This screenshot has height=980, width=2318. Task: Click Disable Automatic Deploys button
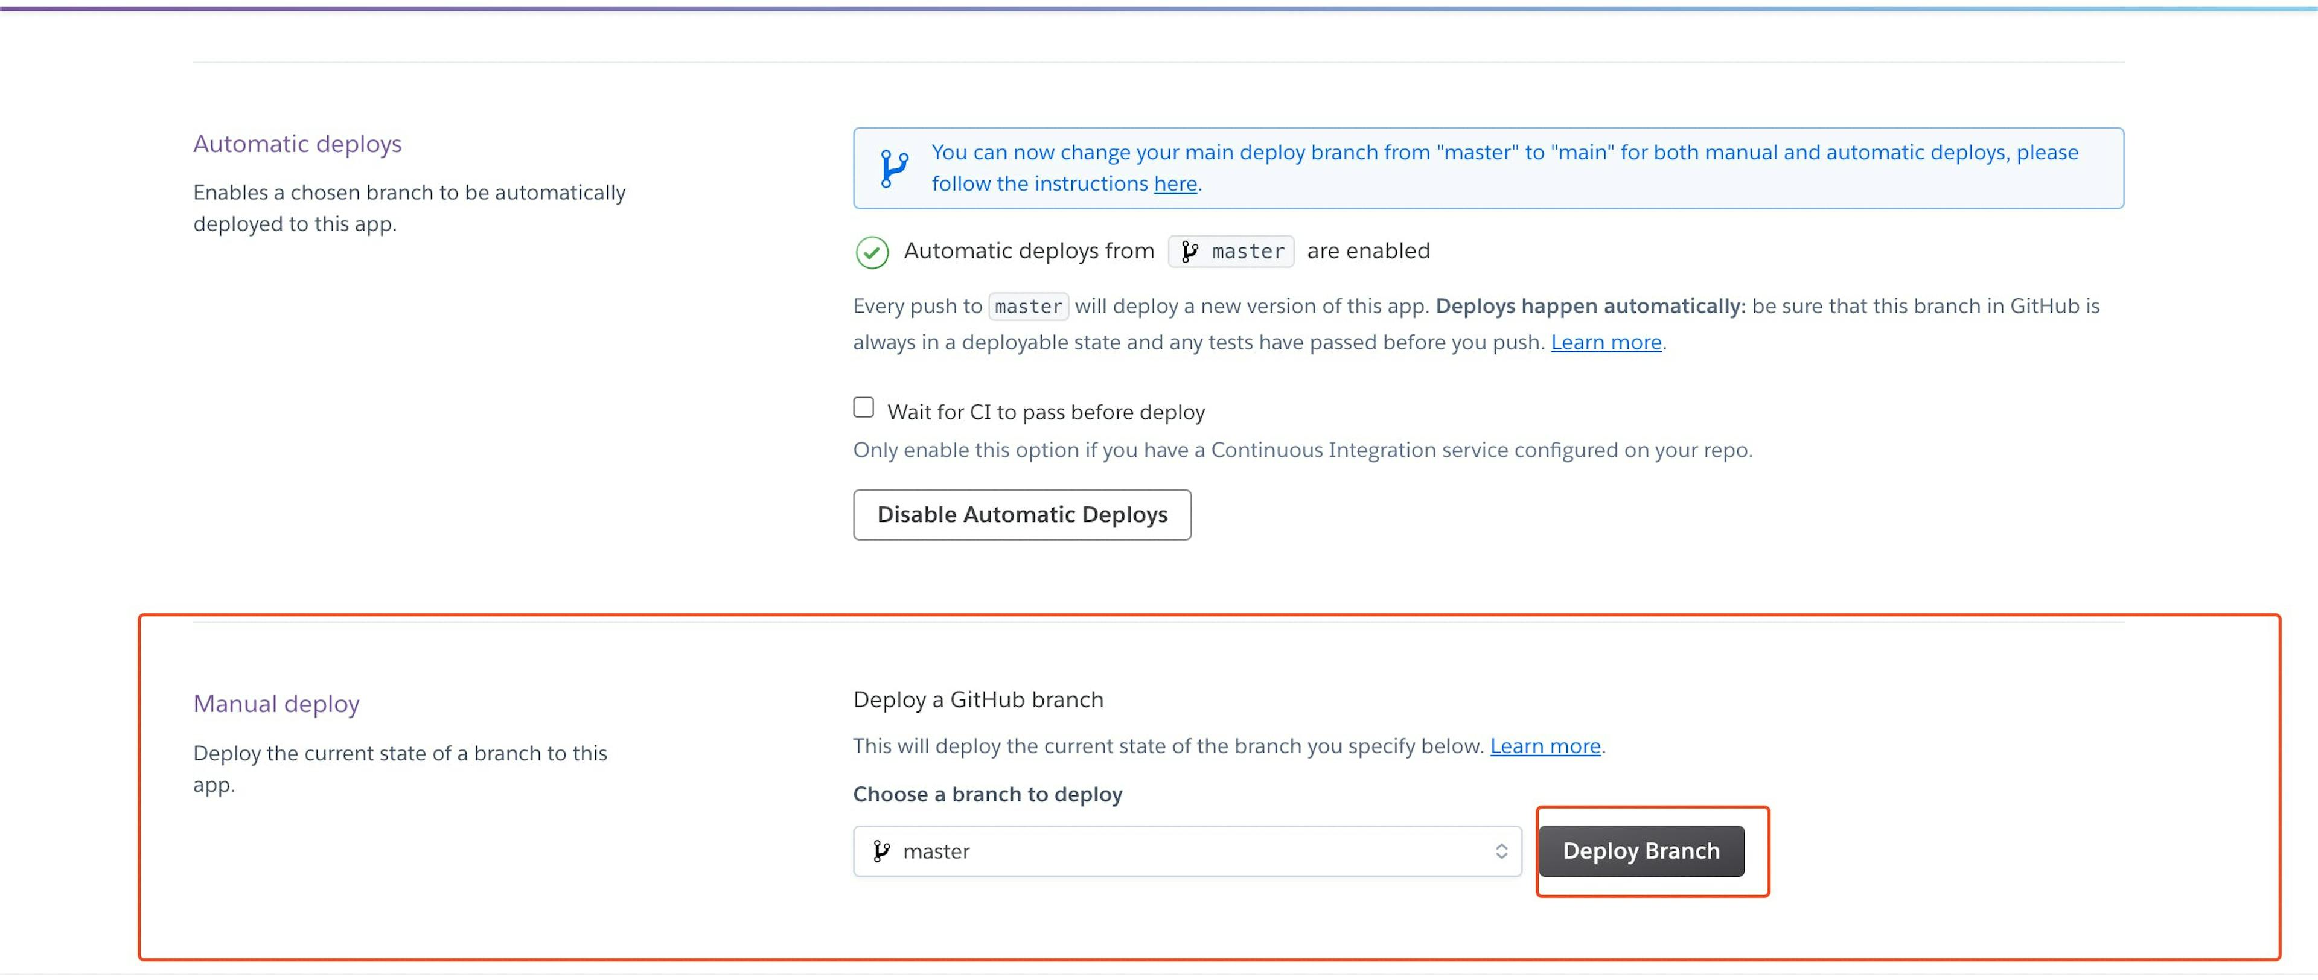tap(1021, 515)
